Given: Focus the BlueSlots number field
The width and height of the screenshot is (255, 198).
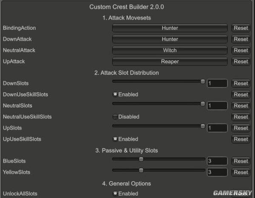Looking at the screenshot, I should click(x=217, y=161).
